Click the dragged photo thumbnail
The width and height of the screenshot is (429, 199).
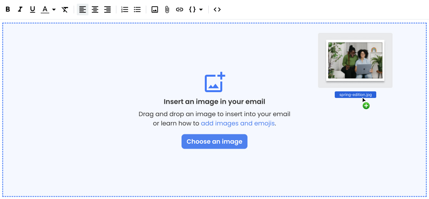(x=355, y=60)
